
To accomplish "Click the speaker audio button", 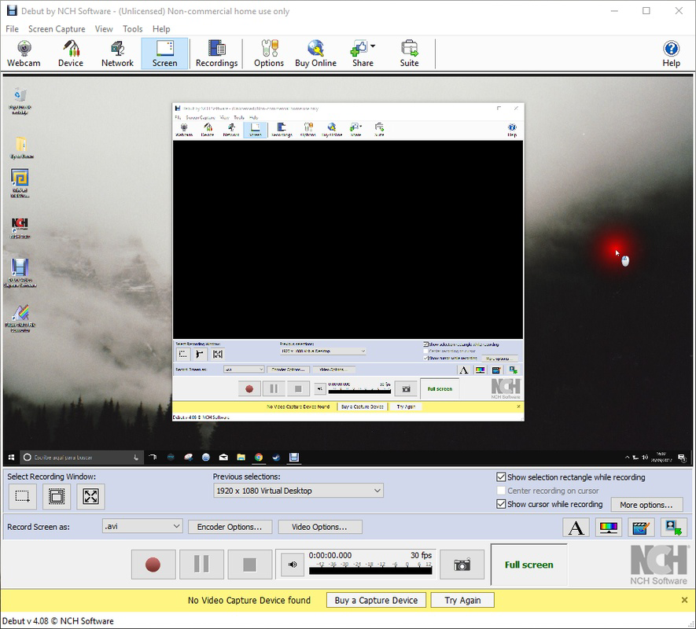I will pos(293,565).
